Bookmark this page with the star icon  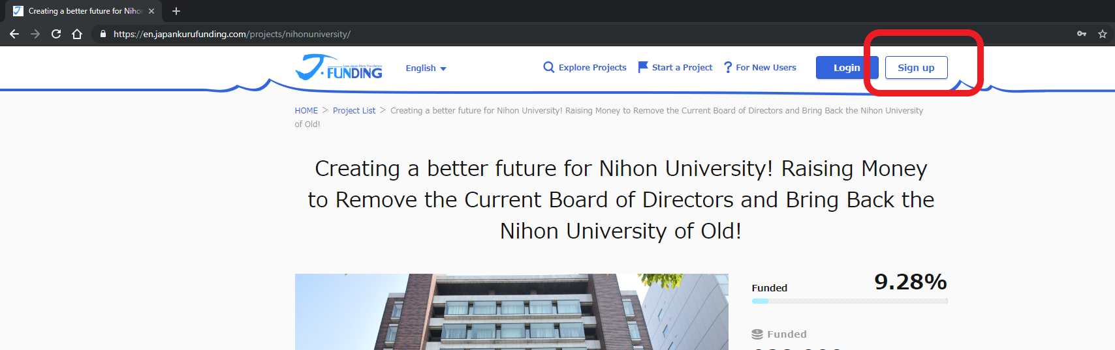[1103, 34]
